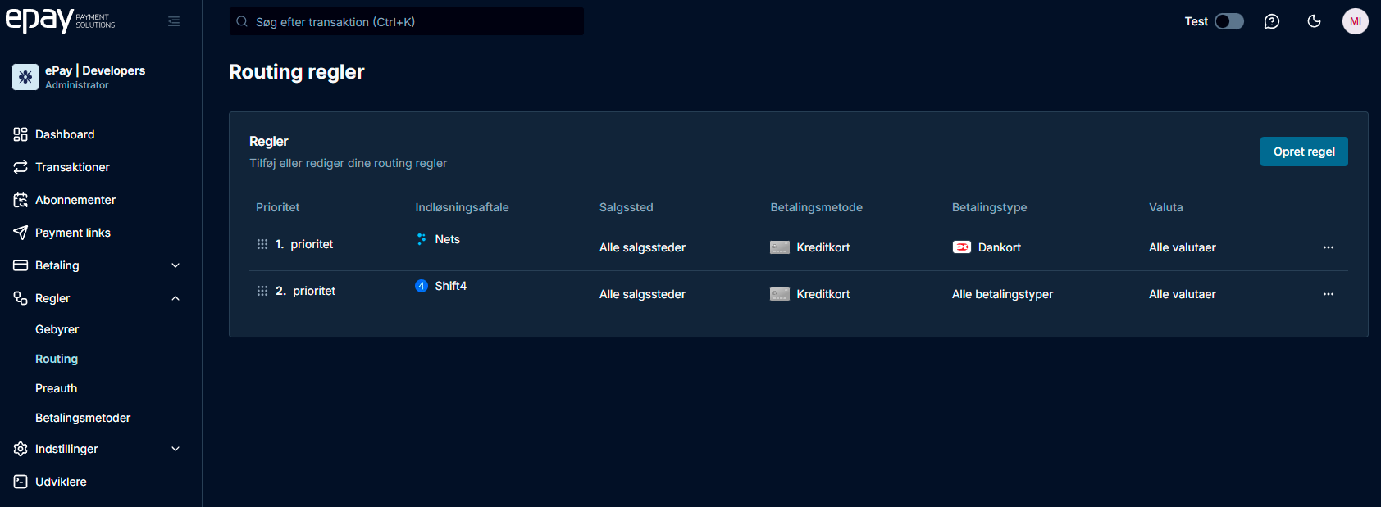Click the Indløsningsaftale column header

coord(462,207)
